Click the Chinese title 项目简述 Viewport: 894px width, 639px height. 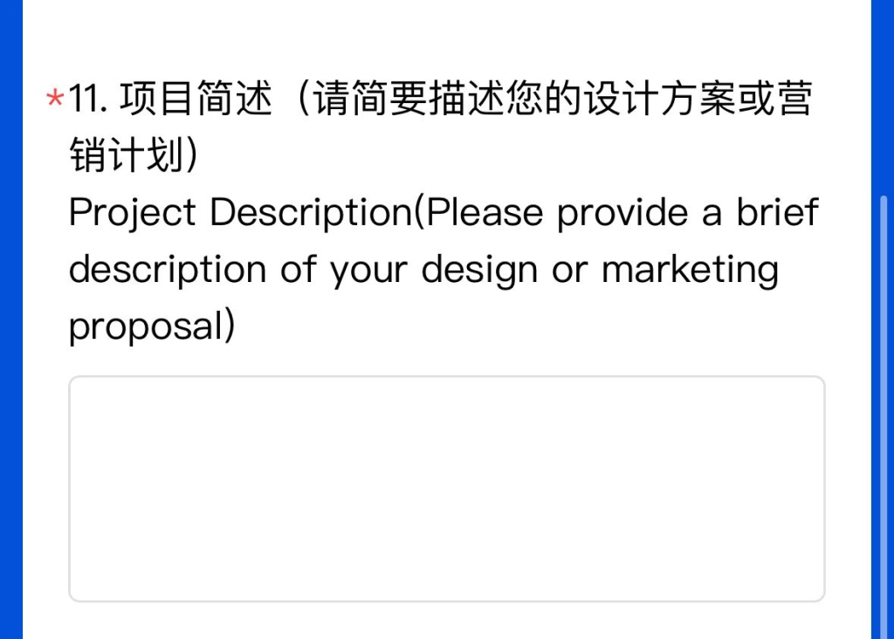196,99
